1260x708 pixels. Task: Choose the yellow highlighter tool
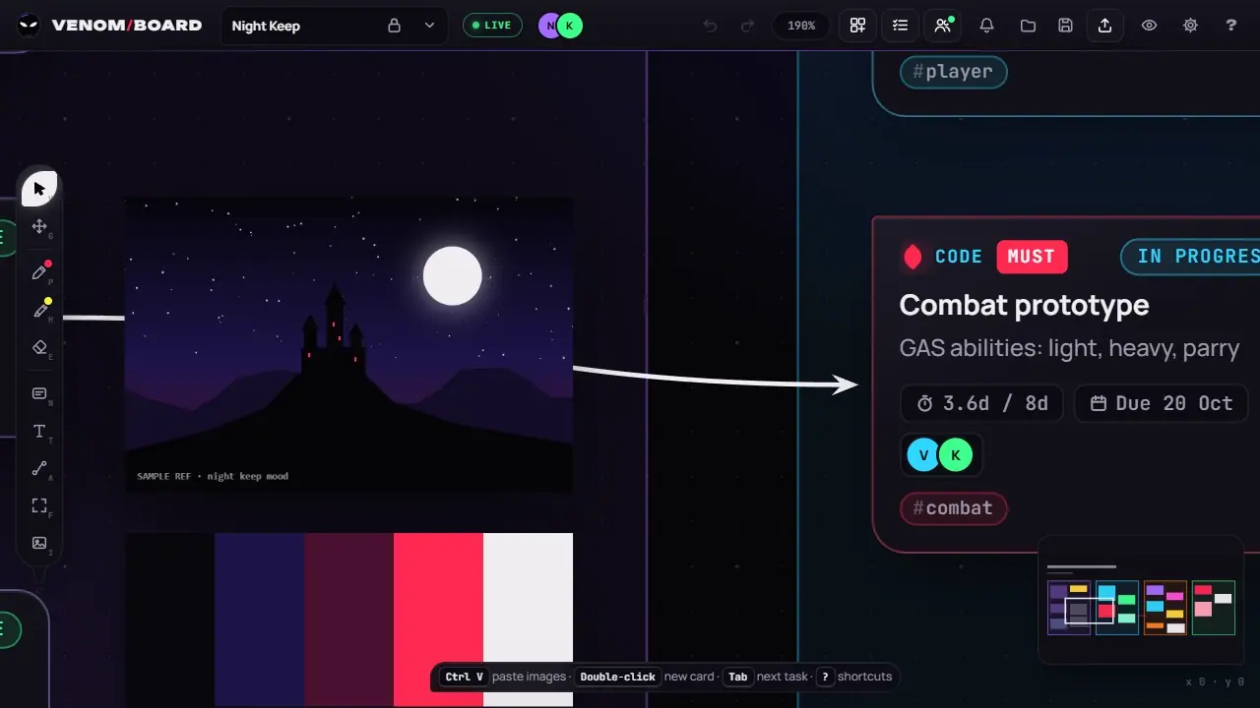point(39,310)
